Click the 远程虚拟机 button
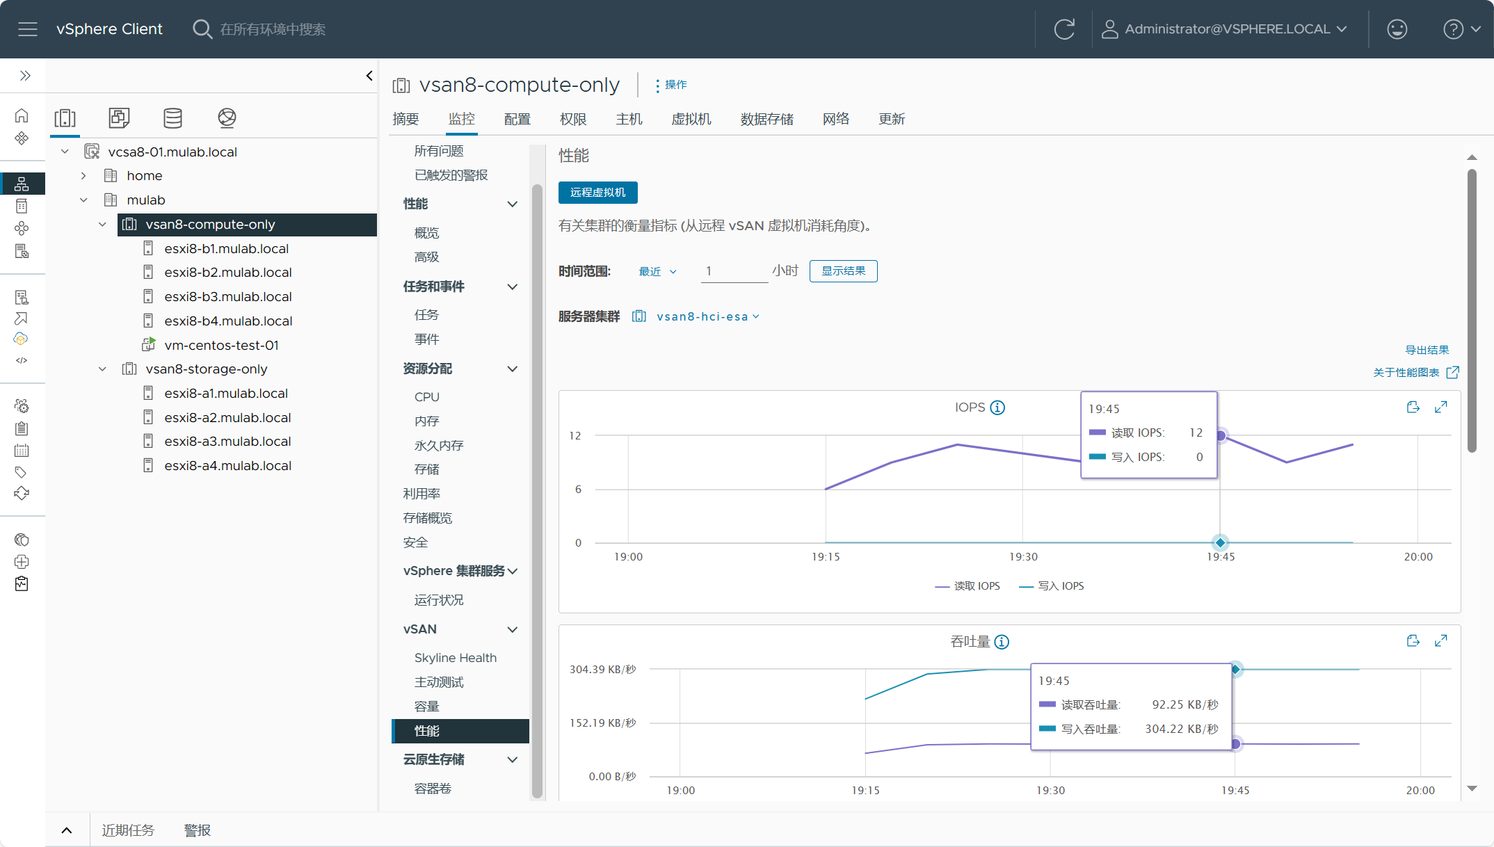This screenshot has height=847, width=1494. coord(598,193)
